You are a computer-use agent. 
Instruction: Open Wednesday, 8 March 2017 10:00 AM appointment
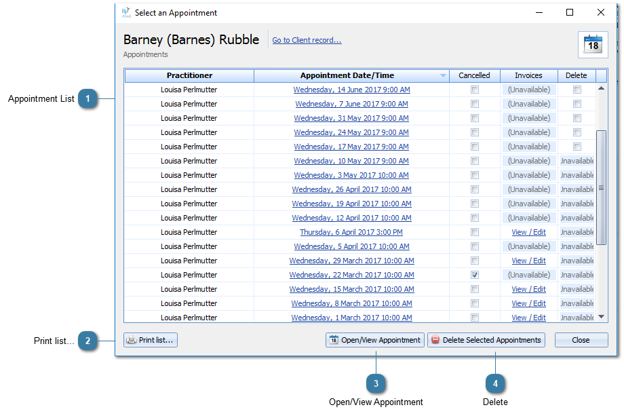352,303
